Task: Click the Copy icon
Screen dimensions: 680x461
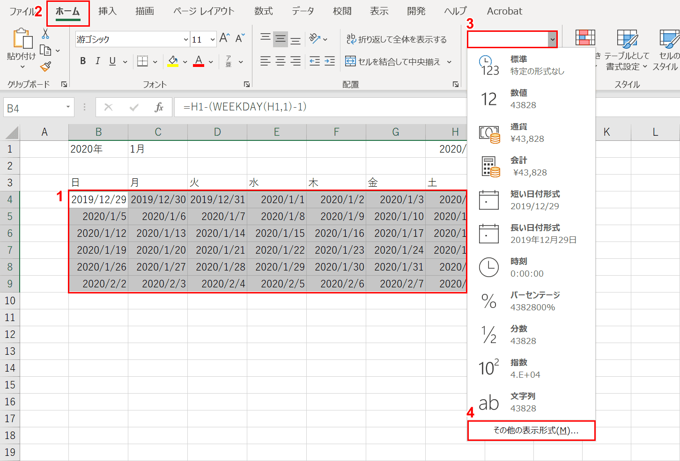Action: 45,50
